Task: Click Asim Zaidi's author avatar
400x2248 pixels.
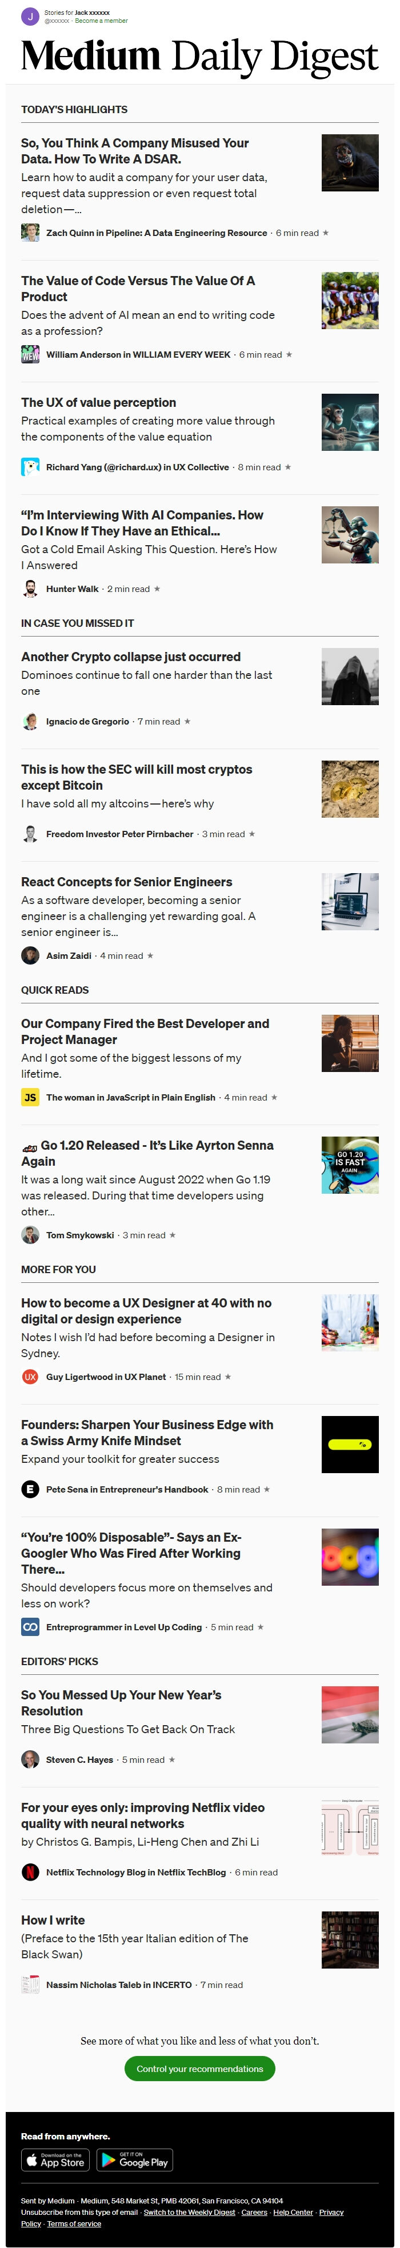Action: click(30, 955)
